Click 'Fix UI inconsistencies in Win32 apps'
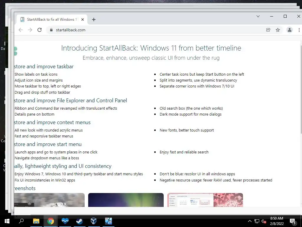 click(45, 180)
